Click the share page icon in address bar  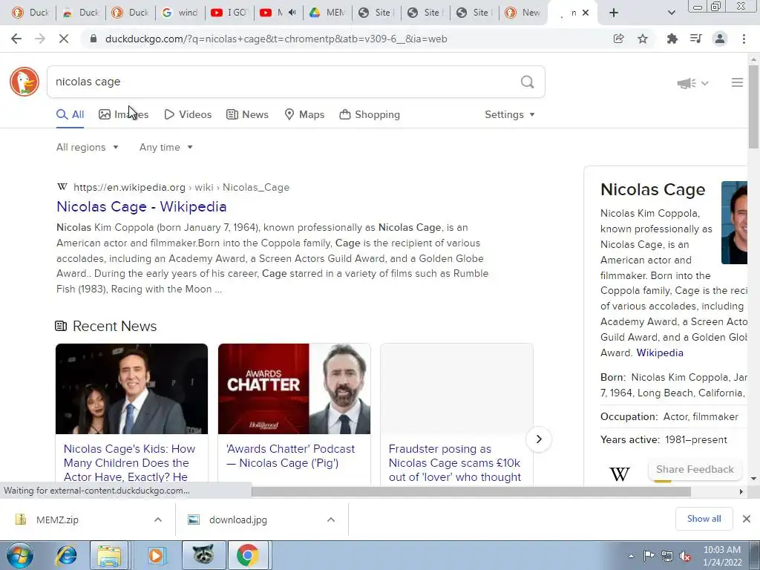tap(618, 39)
